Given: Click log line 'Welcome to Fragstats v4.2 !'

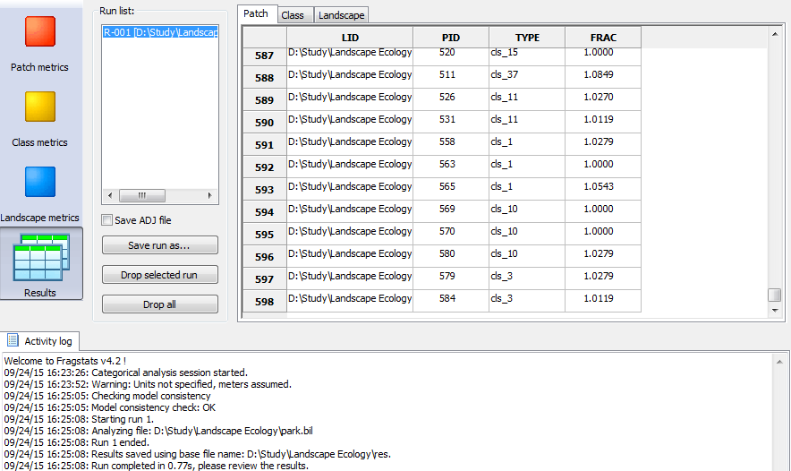Looking at the screenshot, I should (65, 361).
